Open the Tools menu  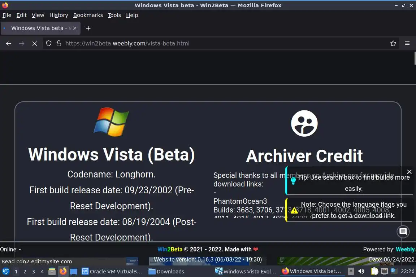click(114, 15)
